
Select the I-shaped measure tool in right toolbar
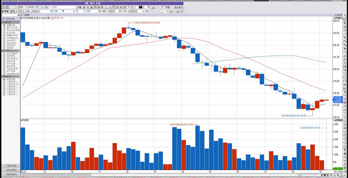tap(345, 63)
